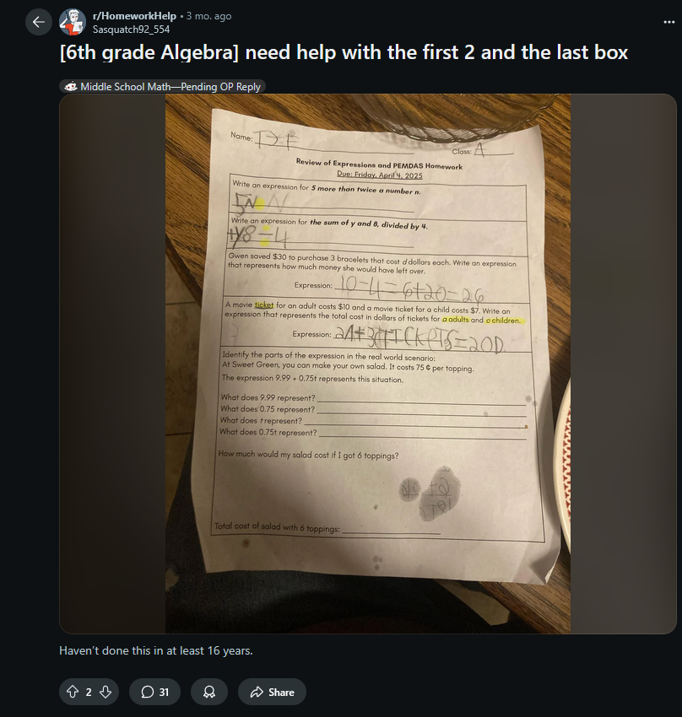
Task: Select the Middle School Math flair tag
Action: coord(162,86)
